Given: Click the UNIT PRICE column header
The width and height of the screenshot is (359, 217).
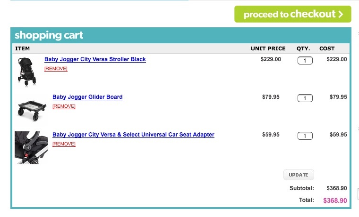Looking at the screenshot, I should (268, 48).
